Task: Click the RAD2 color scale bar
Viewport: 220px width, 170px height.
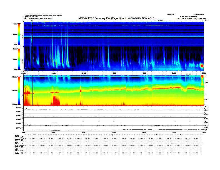Action: tap(19, 34)
